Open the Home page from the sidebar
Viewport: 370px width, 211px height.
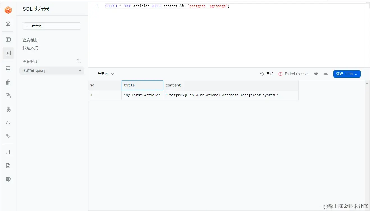point(8,24)
